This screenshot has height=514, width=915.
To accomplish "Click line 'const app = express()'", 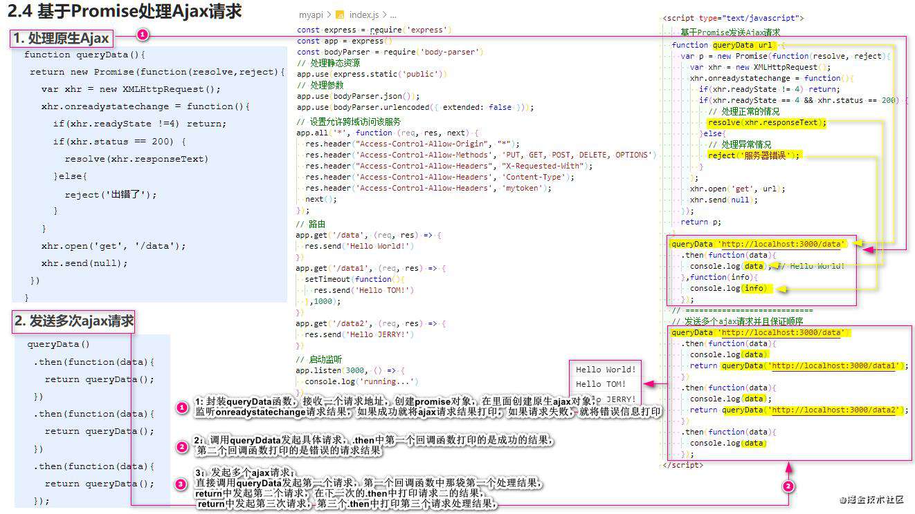I will [344, 41].
